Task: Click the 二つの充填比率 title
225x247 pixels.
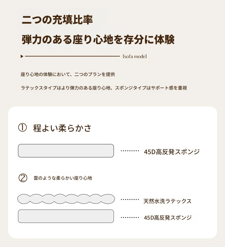Action: click(x=57, y=20)
